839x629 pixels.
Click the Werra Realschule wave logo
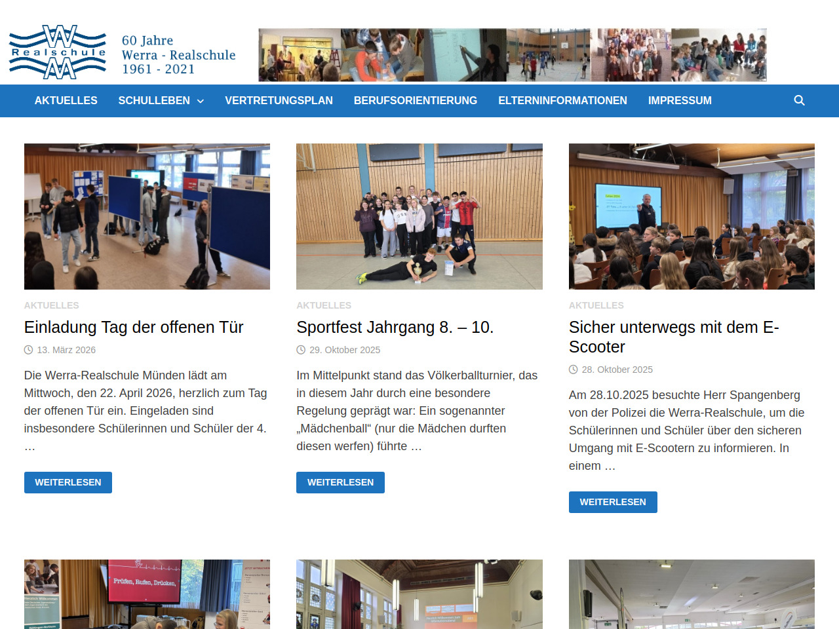pyautogui.click(x=58, y=52)
